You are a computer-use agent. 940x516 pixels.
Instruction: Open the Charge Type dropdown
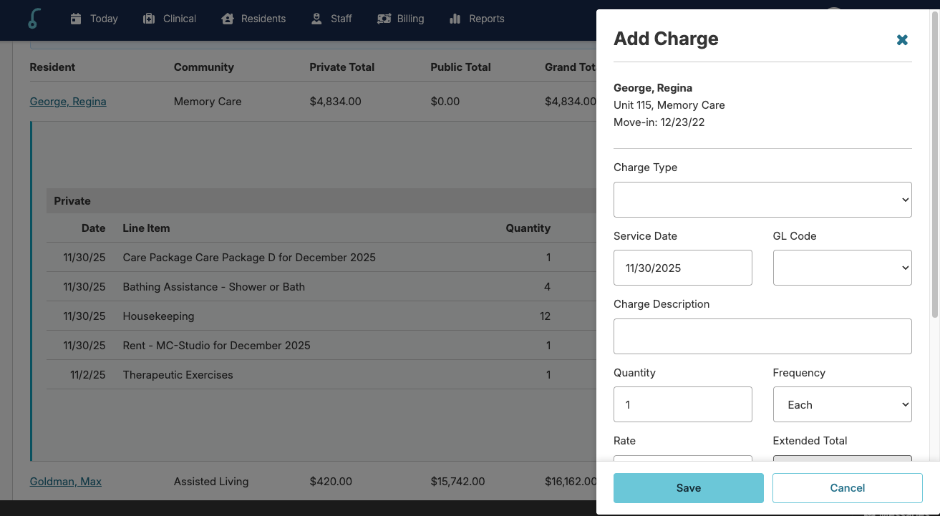762,200
